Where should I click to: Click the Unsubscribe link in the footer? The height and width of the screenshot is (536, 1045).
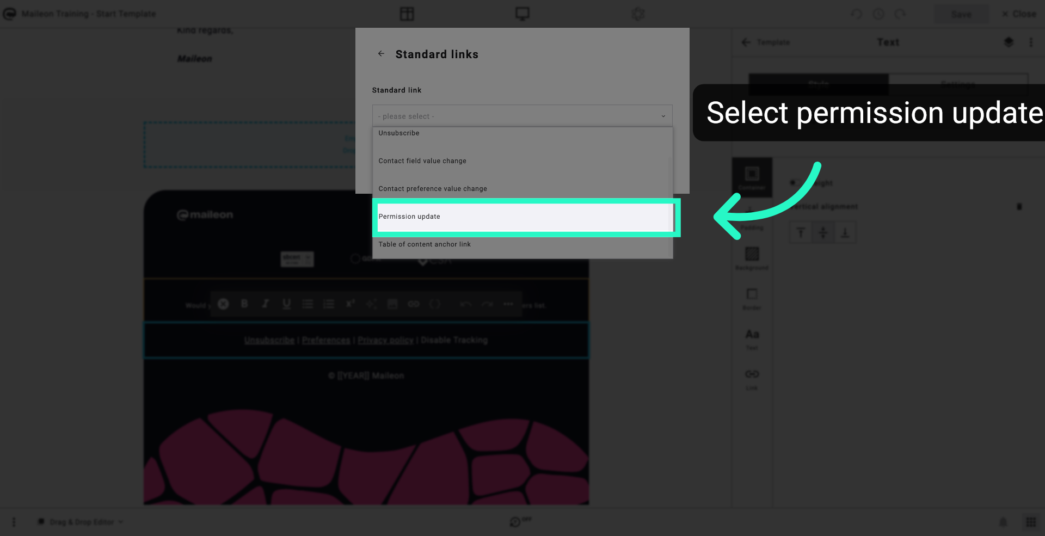tap(269, 340)
